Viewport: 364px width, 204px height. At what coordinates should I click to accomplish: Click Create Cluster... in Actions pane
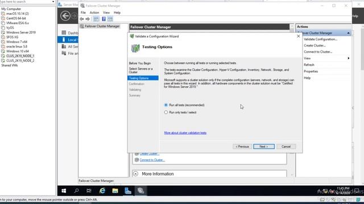pos(315,45)
